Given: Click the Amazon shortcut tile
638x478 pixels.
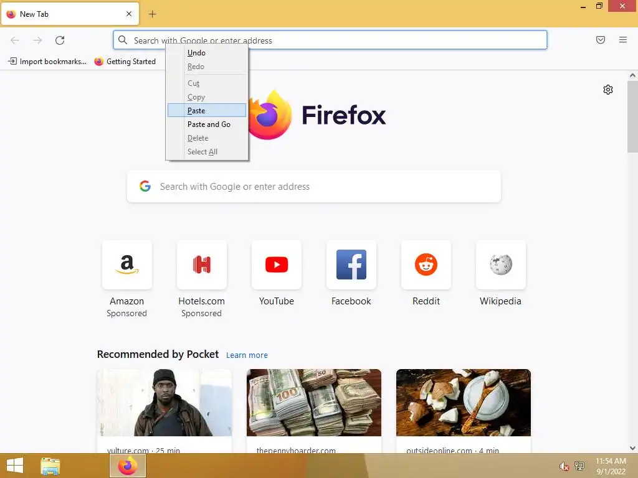Looking at the screenshot, I should [x=127, y=265].
